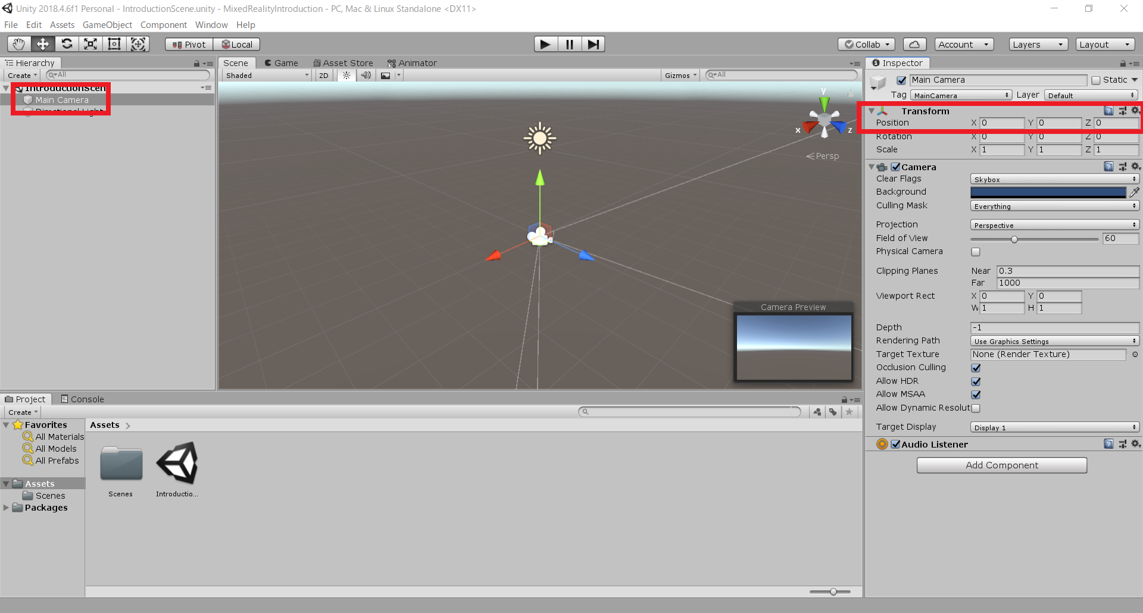The height and width of the screenshot is (613, 1143).
Task: Collapse the Transform component
Action: (872, 111)
